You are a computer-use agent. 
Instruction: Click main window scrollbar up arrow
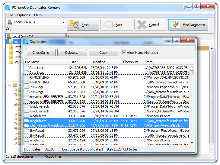click(x=212, y=48)
